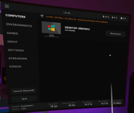The width and height of the screenshot is (134, 113).
Task: Open the Computers tab
Action: click(15, 16)
